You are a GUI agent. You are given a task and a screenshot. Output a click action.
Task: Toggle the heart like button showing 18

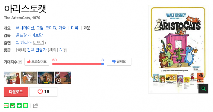point(43,92)
